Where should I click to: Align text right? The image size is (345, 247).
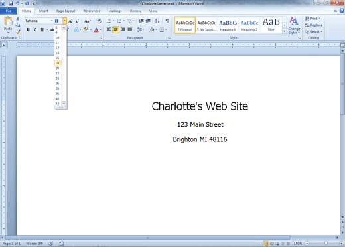123,29
